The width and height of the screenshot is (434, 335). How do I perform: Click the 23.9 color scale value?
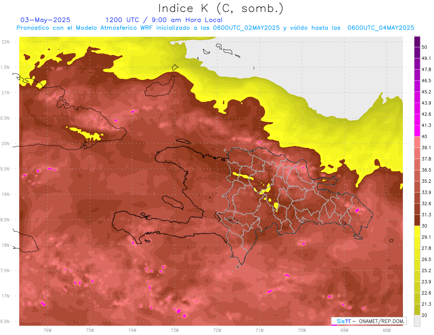pyautogui.click(x=426, y=282)
